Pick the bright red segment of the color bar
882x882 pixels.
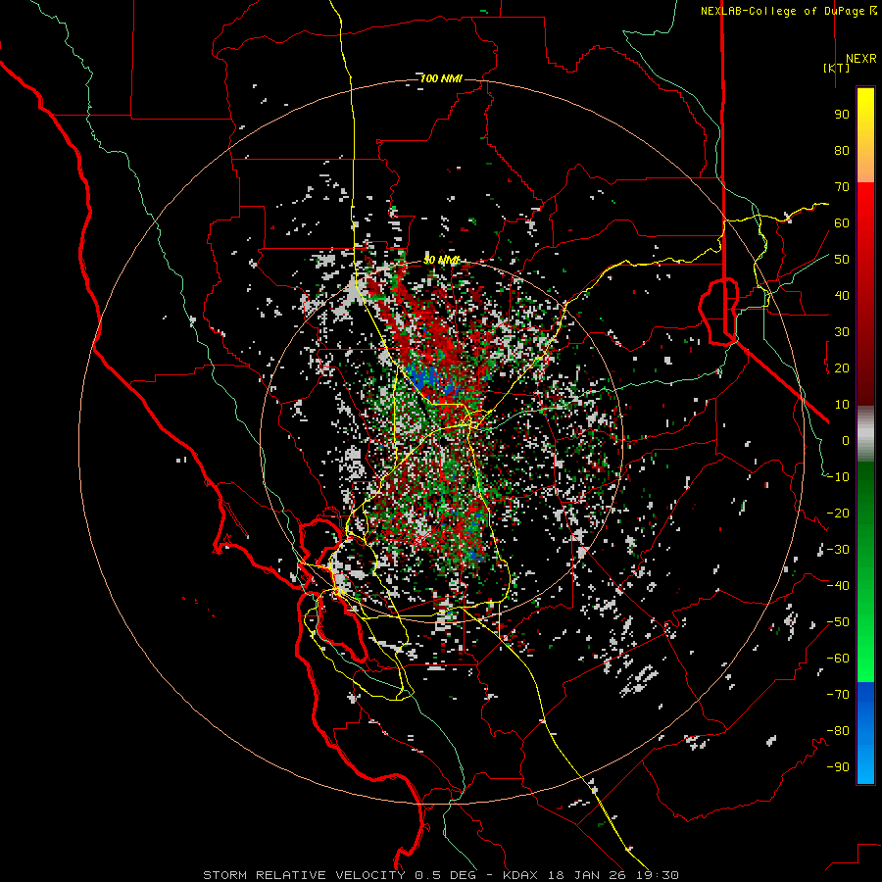(x=865, y=210)
